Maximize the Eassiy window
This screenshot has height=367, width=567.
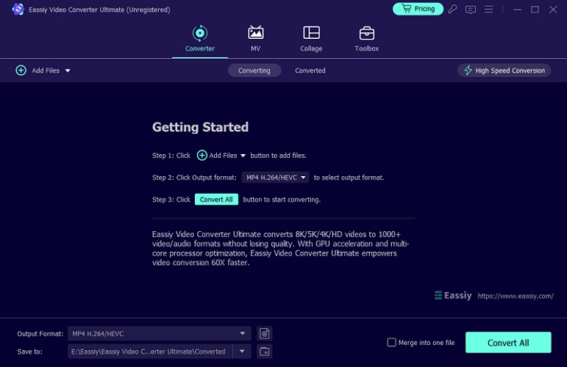pyautogui.click(x=535, y=10)
